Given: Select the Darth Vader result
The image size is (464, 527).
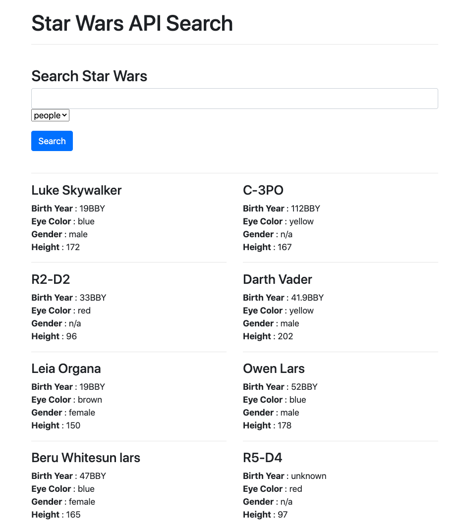Looking at the screenshot, I should [277, 279].
